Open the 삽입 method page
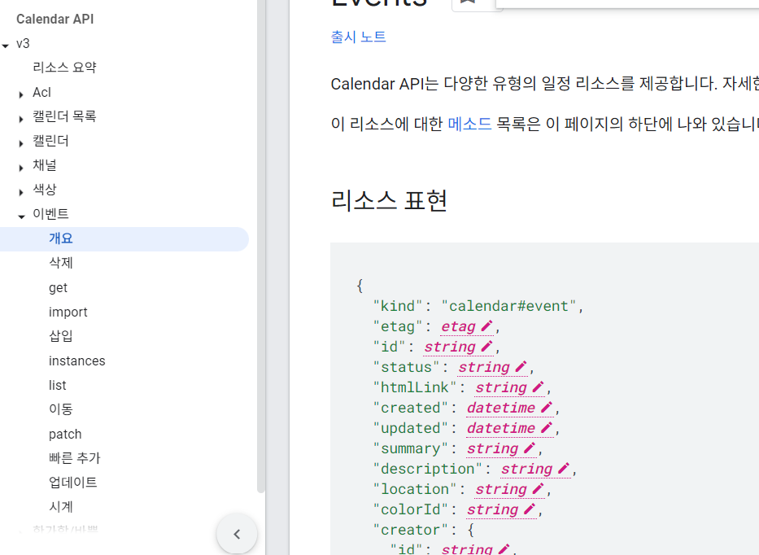Viewport: 759px width, 555px height. [60, 336]
